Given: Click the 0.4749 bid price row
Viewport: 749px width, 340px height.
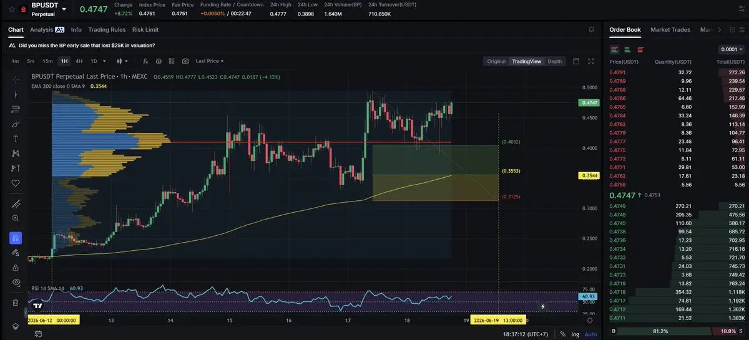Looking at the screenshot, I should [677, 205].
